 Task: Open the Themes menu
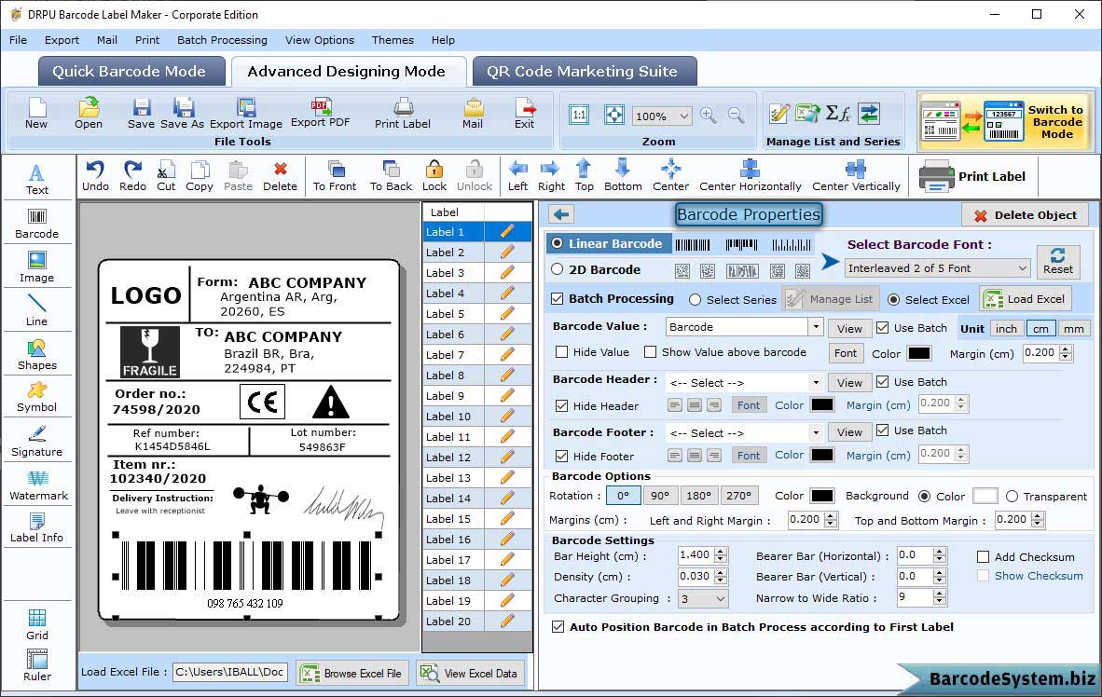click(393, 40)
